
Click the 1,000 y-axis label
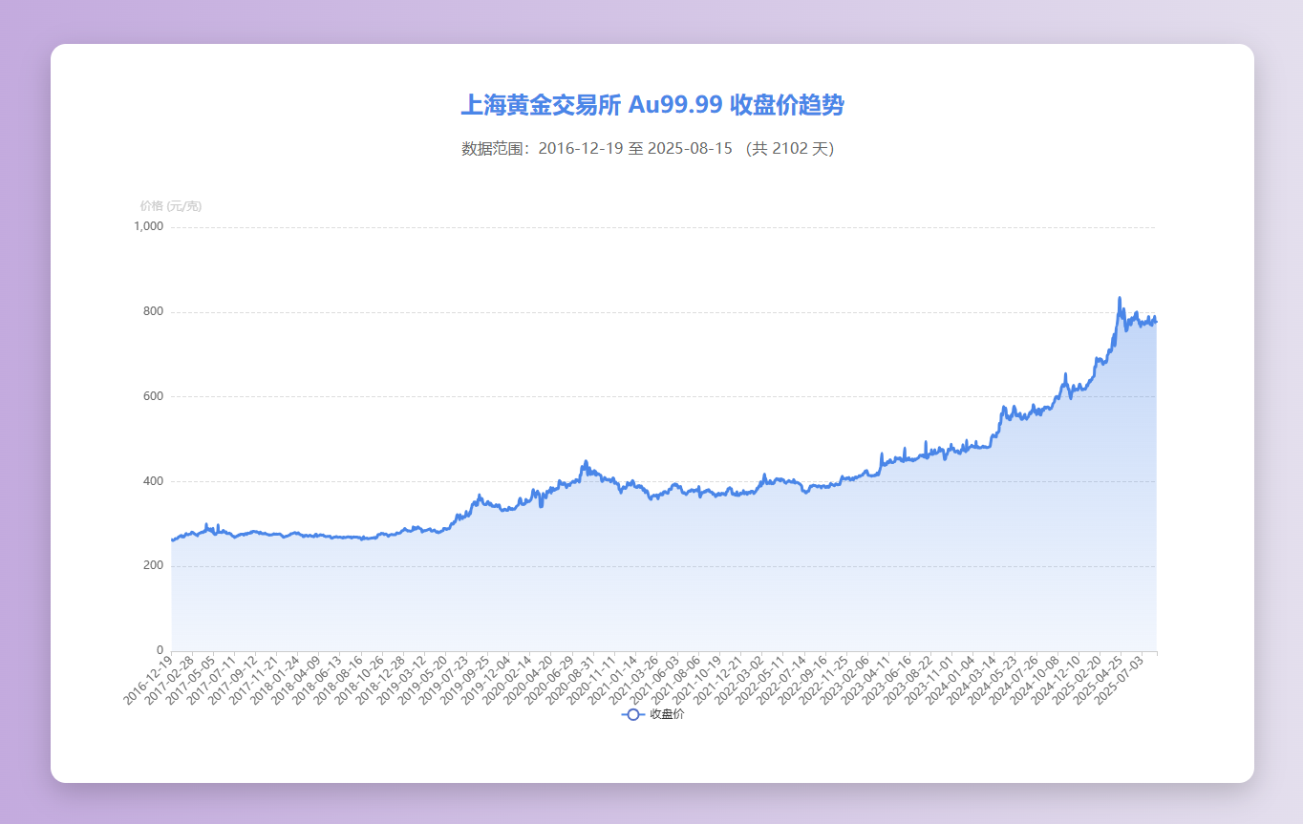(149, 226)
